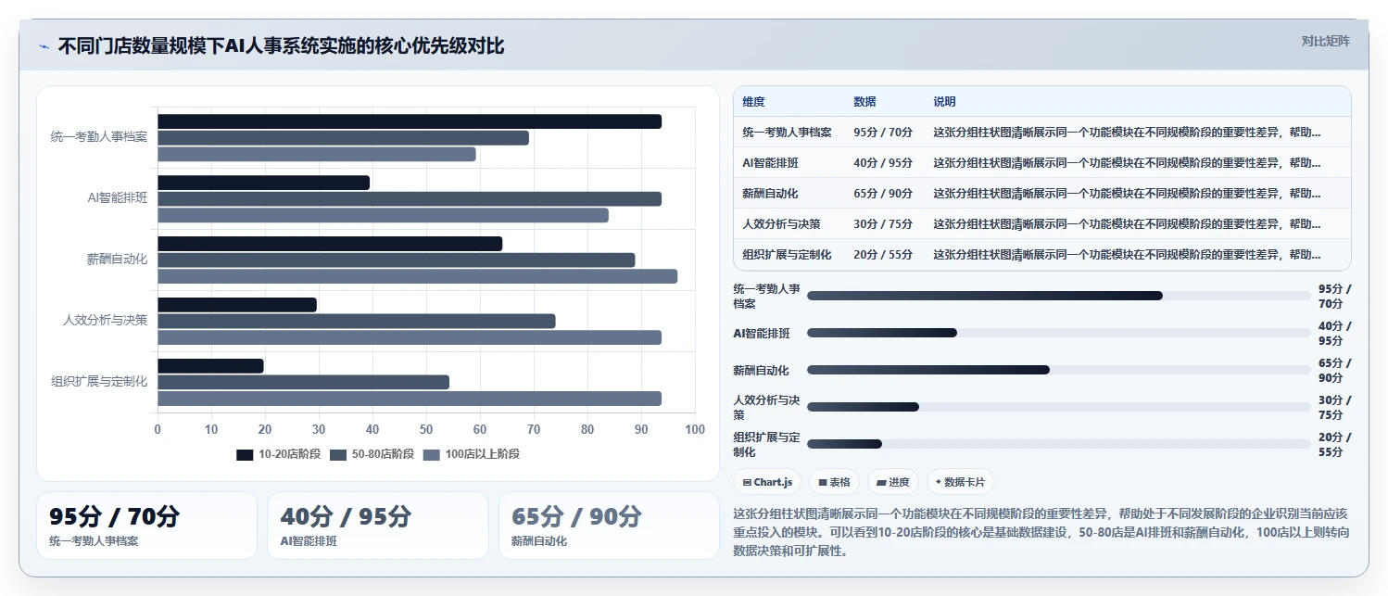Click the 100 tick on the x-axis
This screenshot has height=596, width=1388.
(694, 430)
